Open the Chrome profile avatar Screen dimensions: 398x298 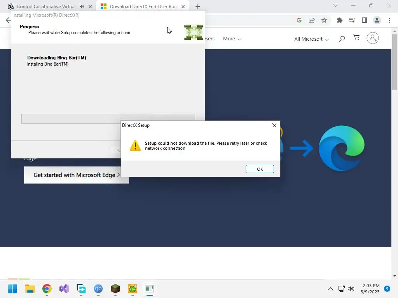coord(377,20)
